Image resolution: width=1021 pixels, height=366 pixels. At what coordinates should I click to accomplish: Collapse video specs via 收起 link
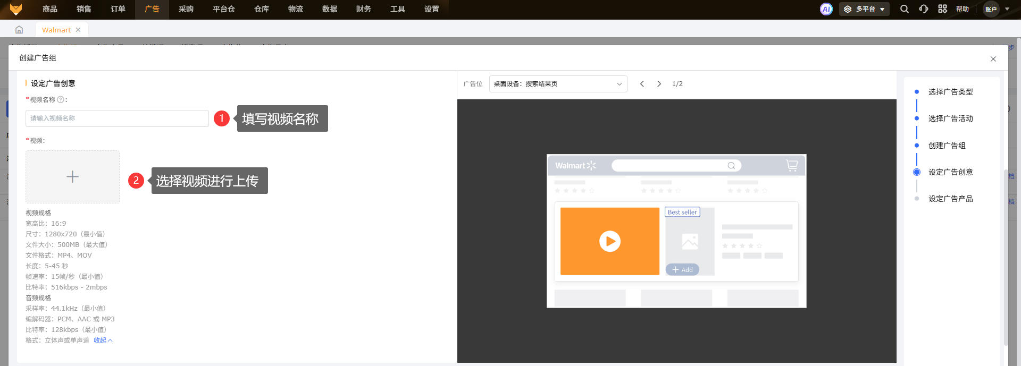tap(103, 341)
